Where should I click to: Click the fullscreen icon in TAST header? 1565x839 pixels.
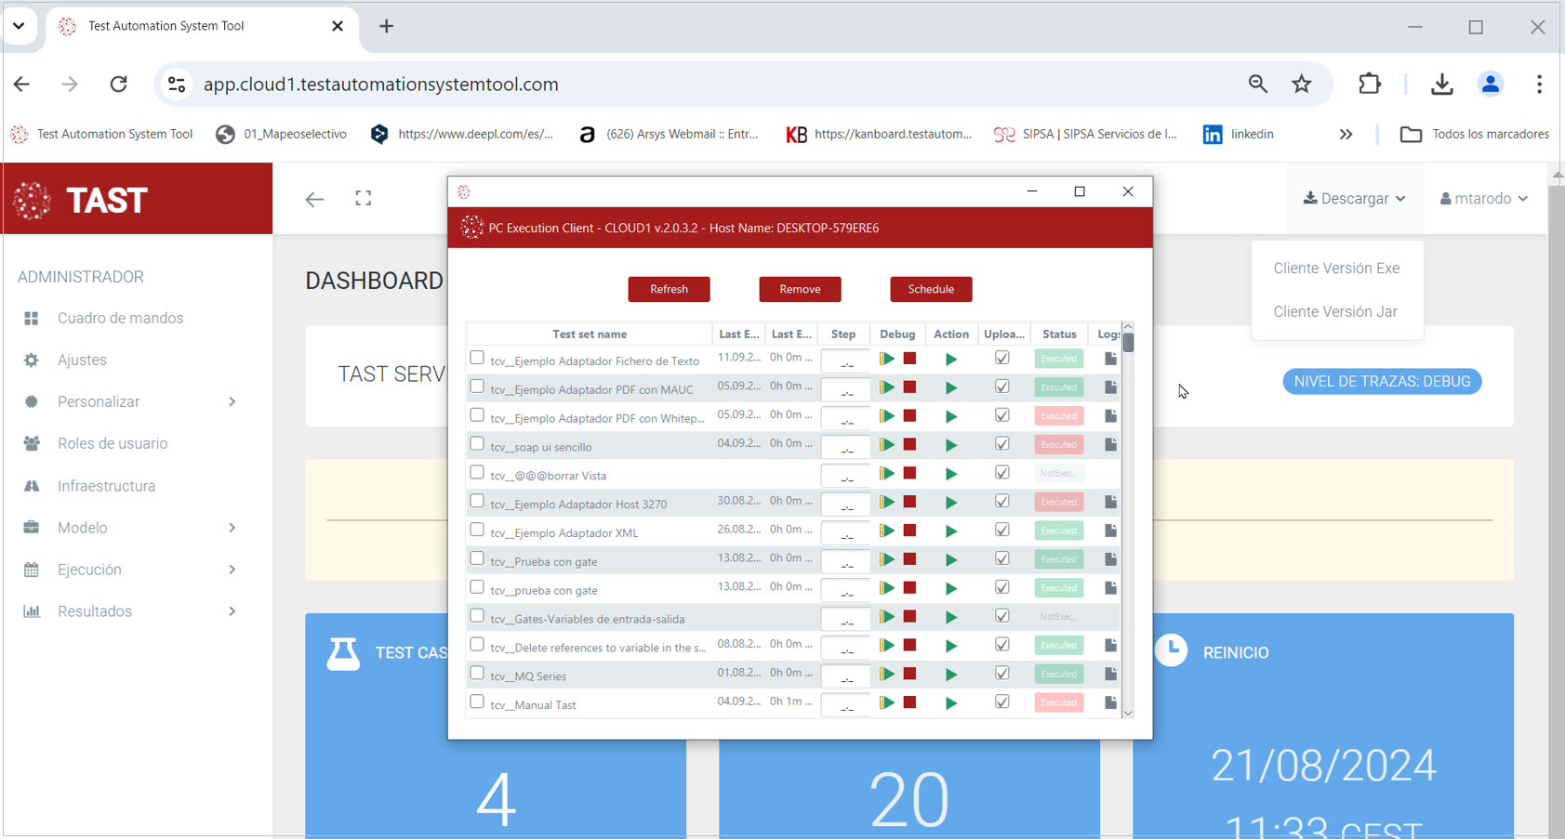click(x=364, y=198)
